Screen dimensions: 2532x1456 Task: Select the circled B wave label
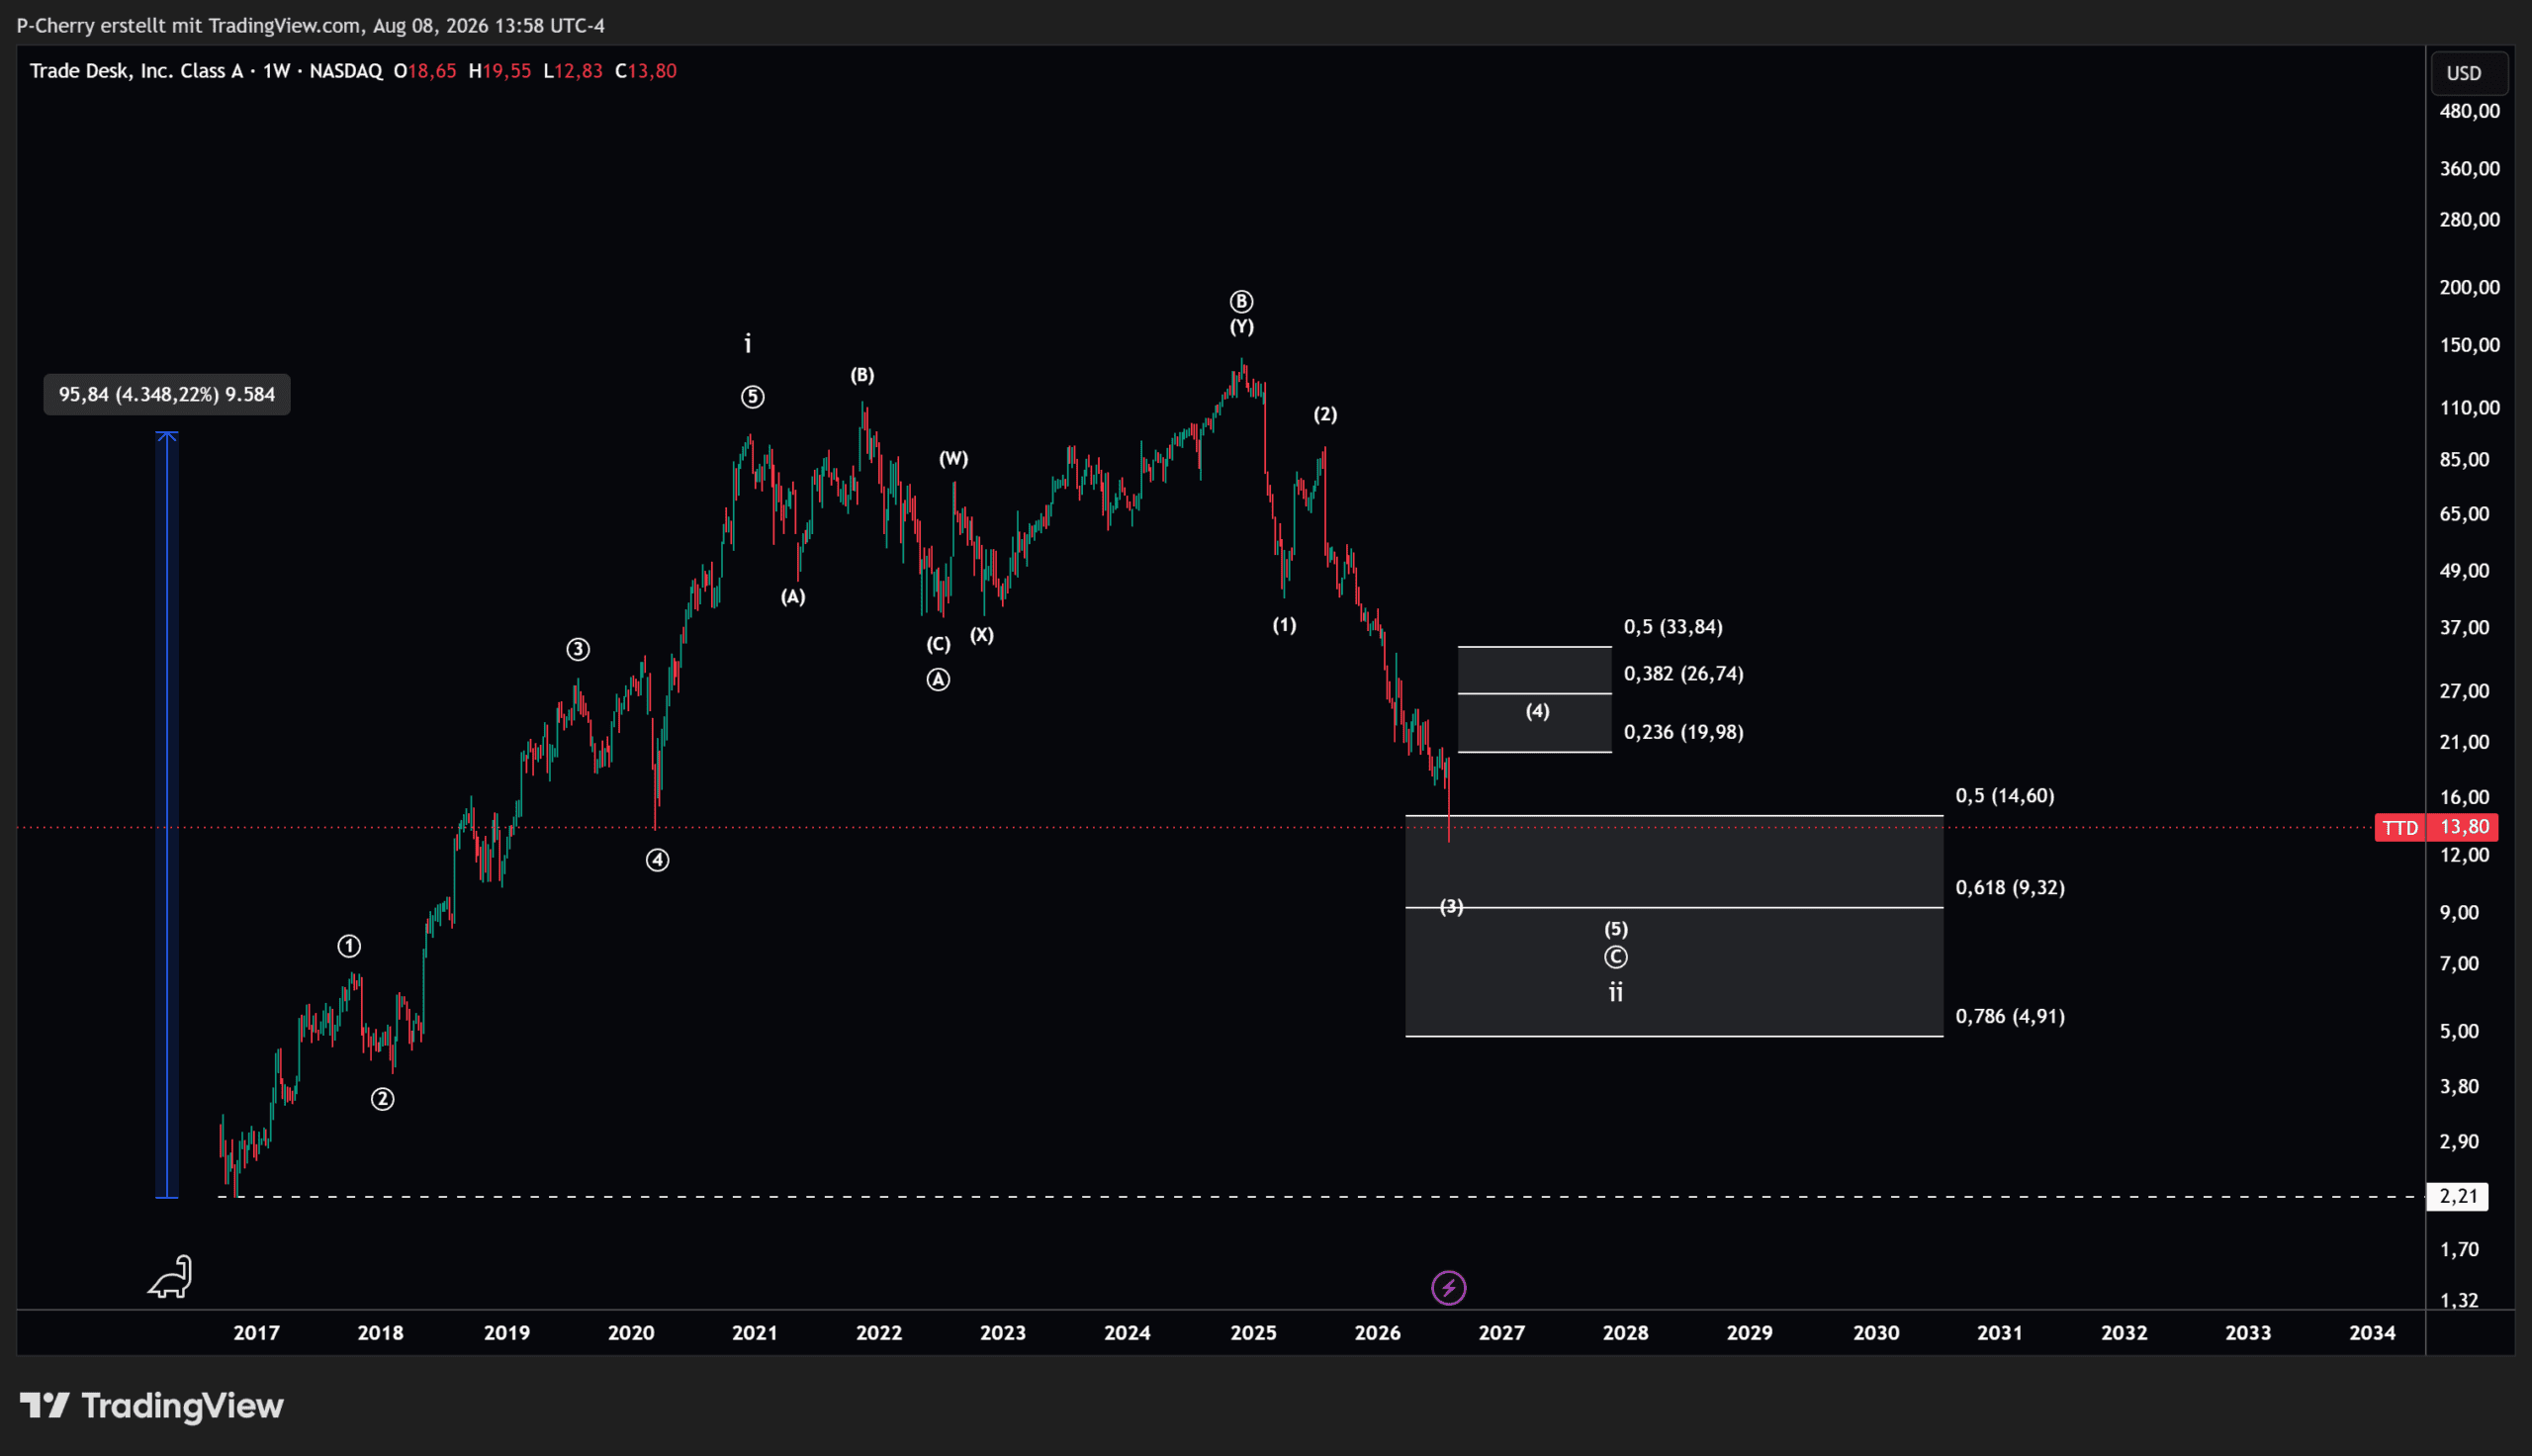pos(1241,301)
